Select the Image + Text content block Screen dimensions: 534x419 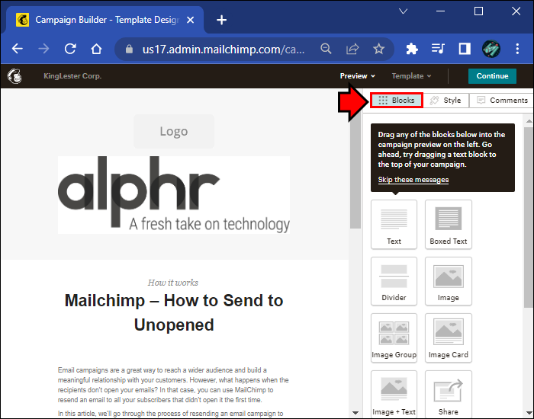tap(394, 395)
